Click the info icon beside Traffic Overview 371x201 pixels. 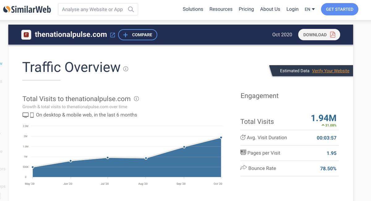126,69
